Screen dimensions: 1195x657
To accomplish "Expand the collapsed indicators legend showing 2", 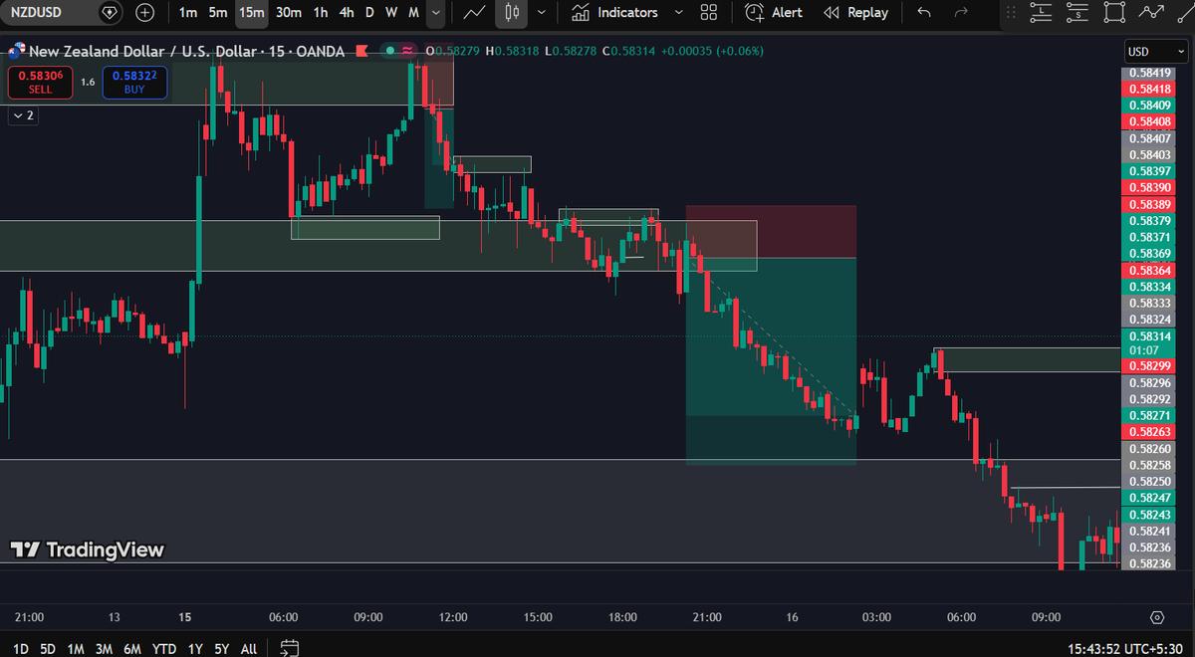I will tap(22, 115).
